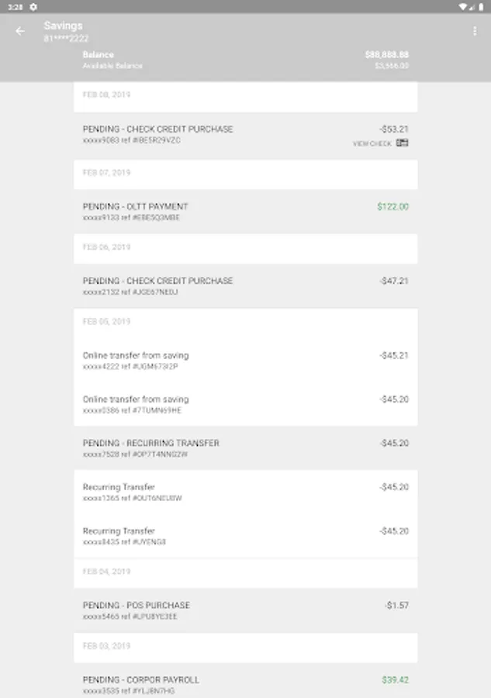Tap the Feb 05, 2019 date header
The image size is (491, 698).
point(107,321)
